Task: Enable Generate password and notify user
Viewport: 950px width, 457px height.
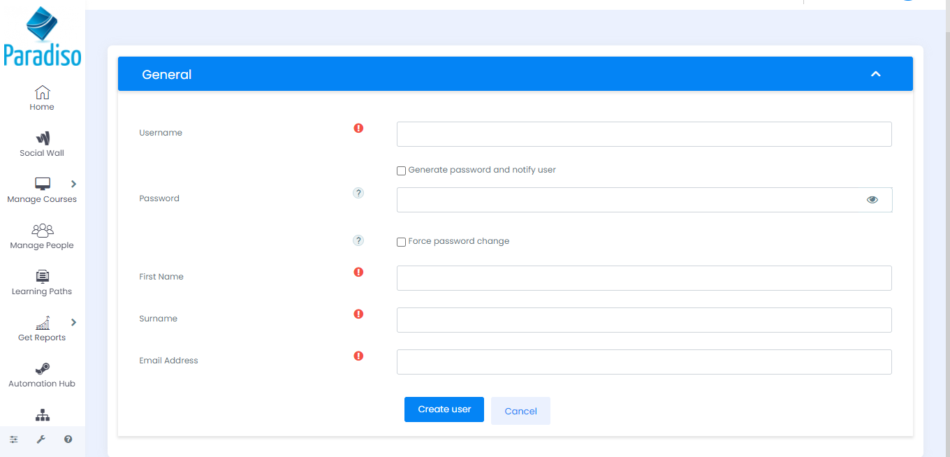Action: coord(401,171)
